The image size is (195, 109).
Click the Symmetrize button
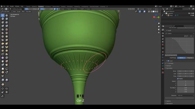point(179,98)
